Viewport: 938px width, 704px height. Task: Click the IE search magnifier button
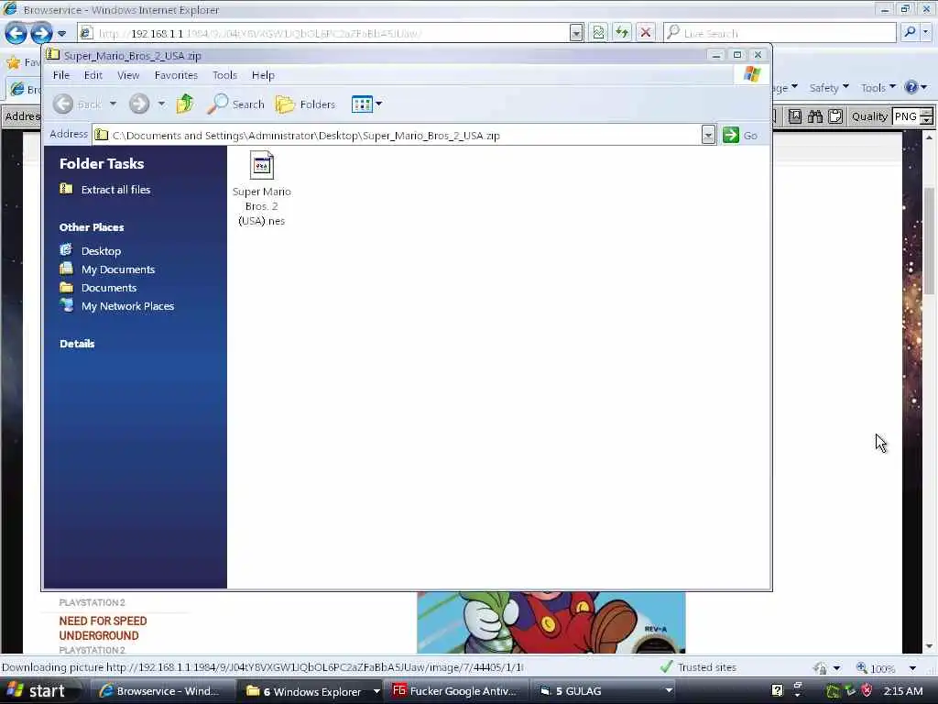coord(910,33)
